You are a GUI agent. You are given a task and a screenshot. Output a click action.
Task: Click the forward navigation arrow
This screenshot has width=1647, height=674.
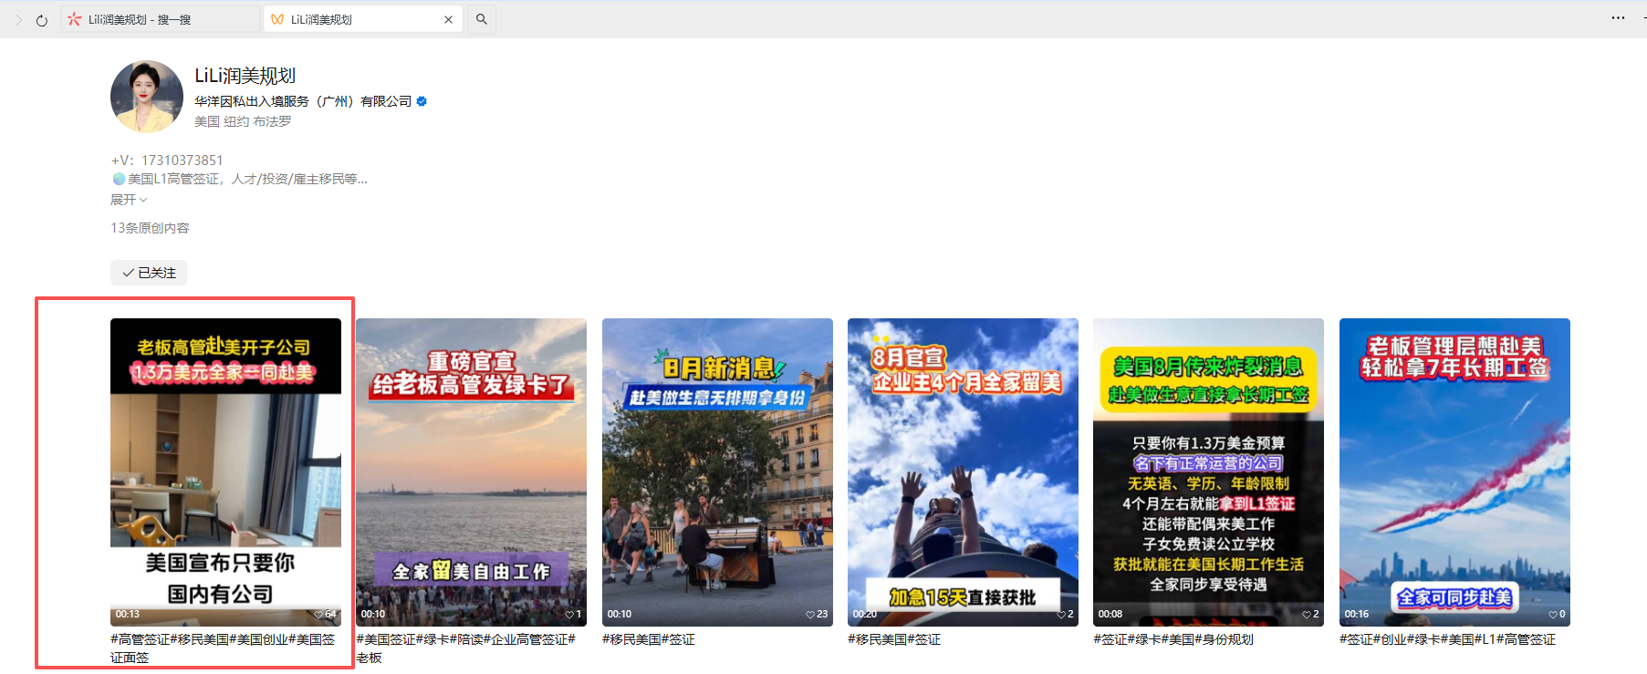click(x=18, y=19)
